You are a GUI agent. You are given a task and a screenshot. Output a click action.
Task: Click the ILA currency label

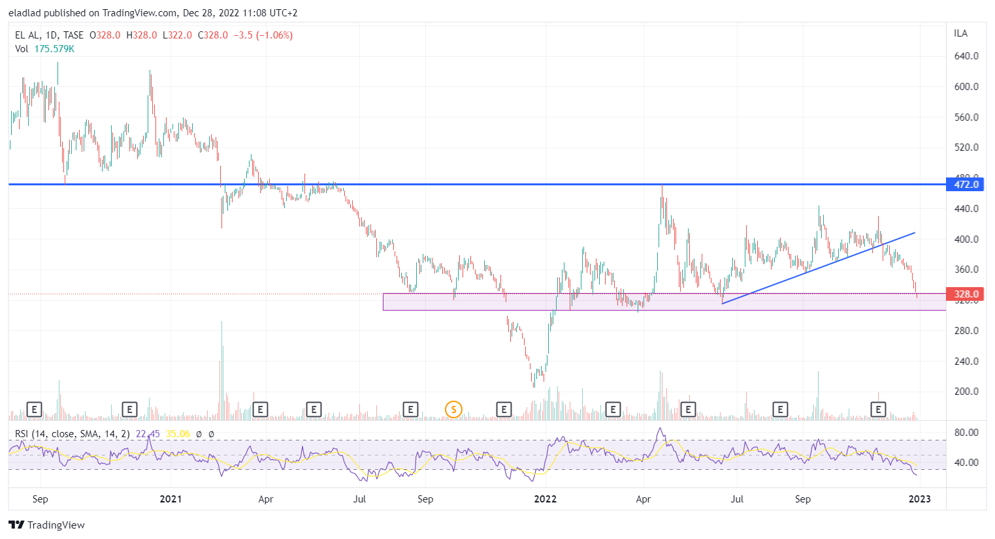pos(960,33)
